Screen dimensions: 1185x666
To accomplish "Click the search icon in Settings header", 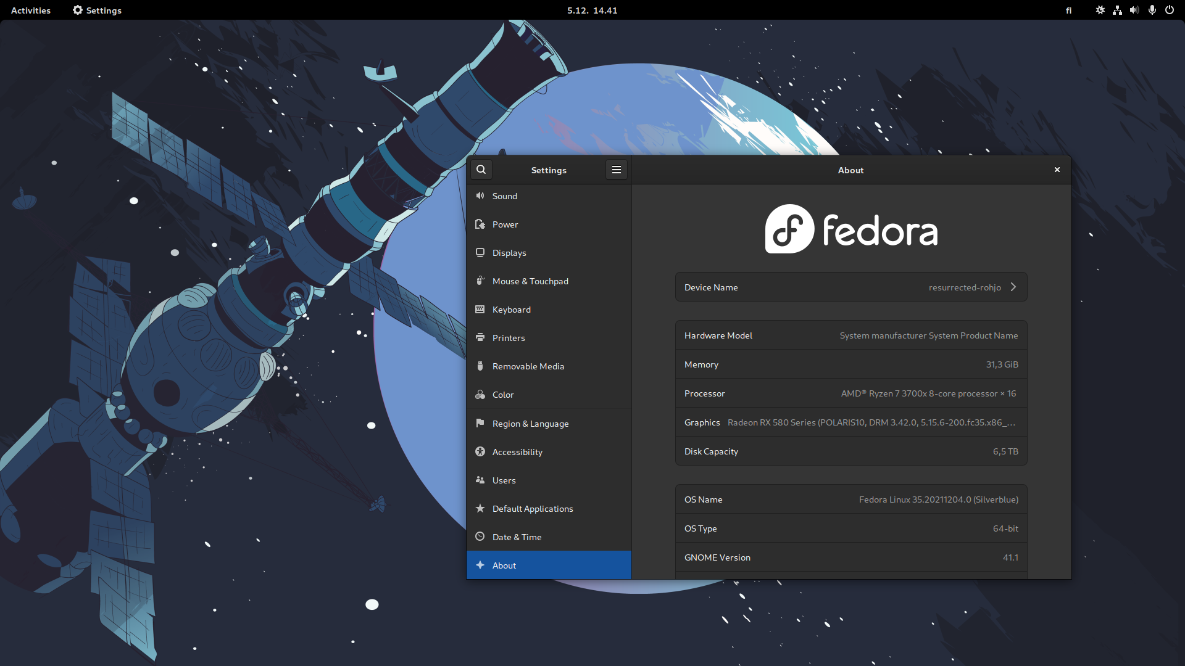I will [481, 170].
